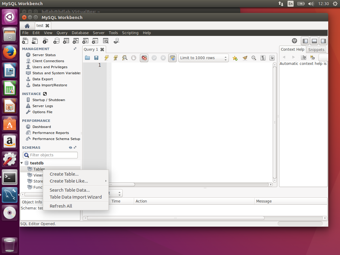
Task: Click the Instance section launch icon
Action: pos(45,94)
